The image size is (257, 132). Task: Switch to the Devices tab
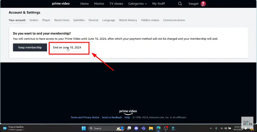point(94,20)
